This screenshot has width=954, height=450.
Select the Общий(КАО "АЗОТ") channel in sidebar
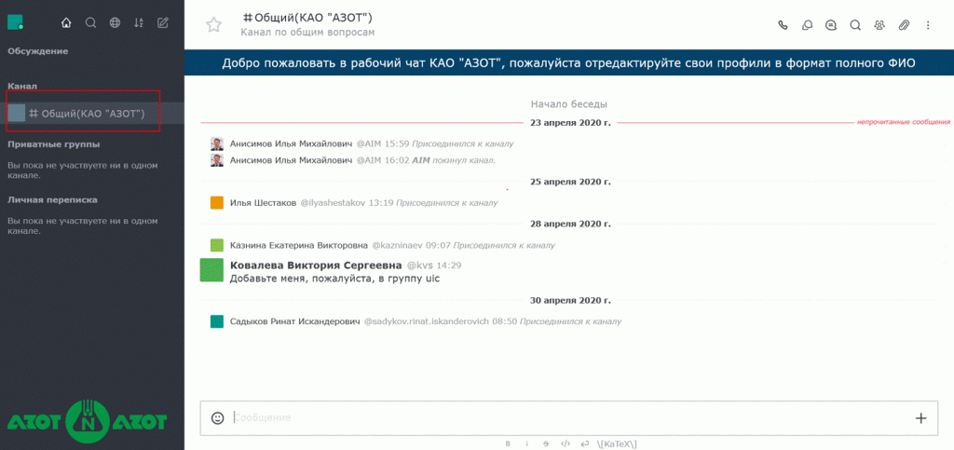[x=92, y=113]
